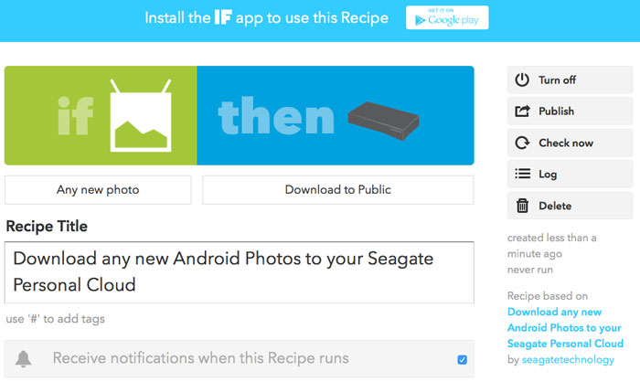Select the Download to Public action box
Screen dimensions: 640x382
338,190
